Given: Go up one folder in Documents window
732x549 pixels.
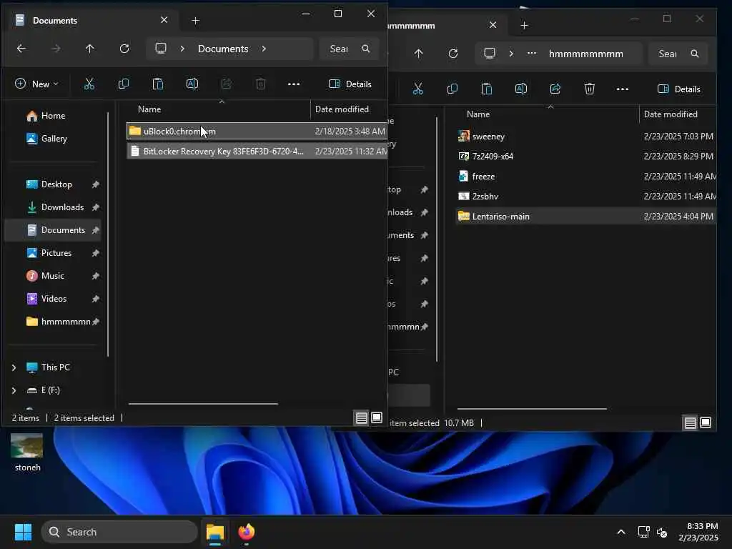Looking at the screenshot, I should (89, 49).
